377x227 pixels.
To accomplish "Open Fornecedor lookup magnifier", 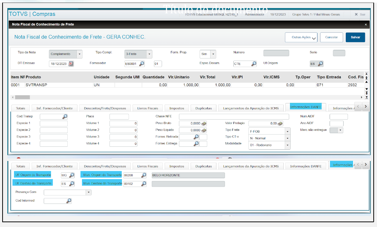I will (142, 64).
